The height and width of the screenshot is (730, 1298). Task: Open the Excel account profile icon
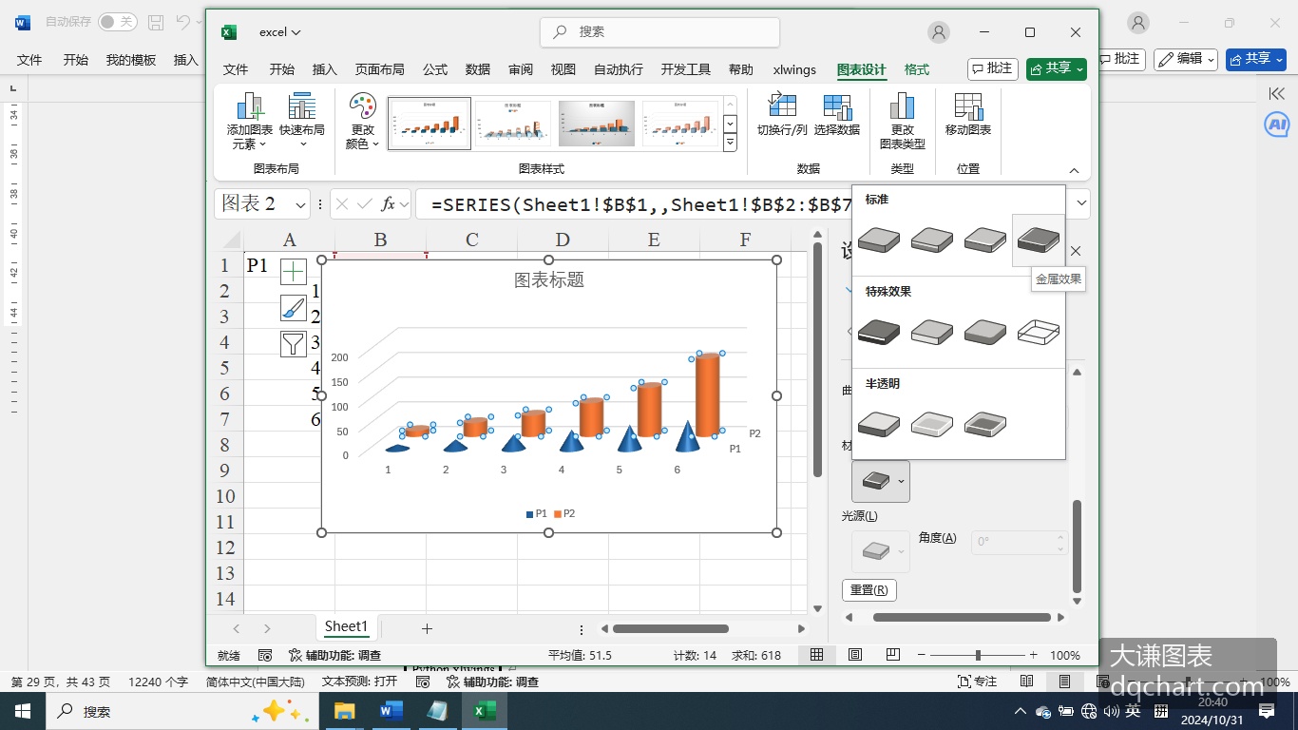point(939,32)
